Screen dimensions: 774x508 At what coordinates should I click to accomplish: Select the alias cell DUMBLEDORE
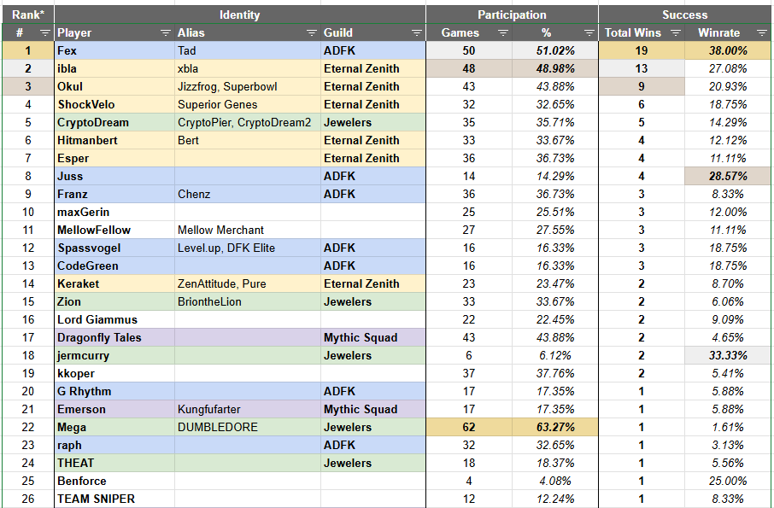click(x=248, y=427)
